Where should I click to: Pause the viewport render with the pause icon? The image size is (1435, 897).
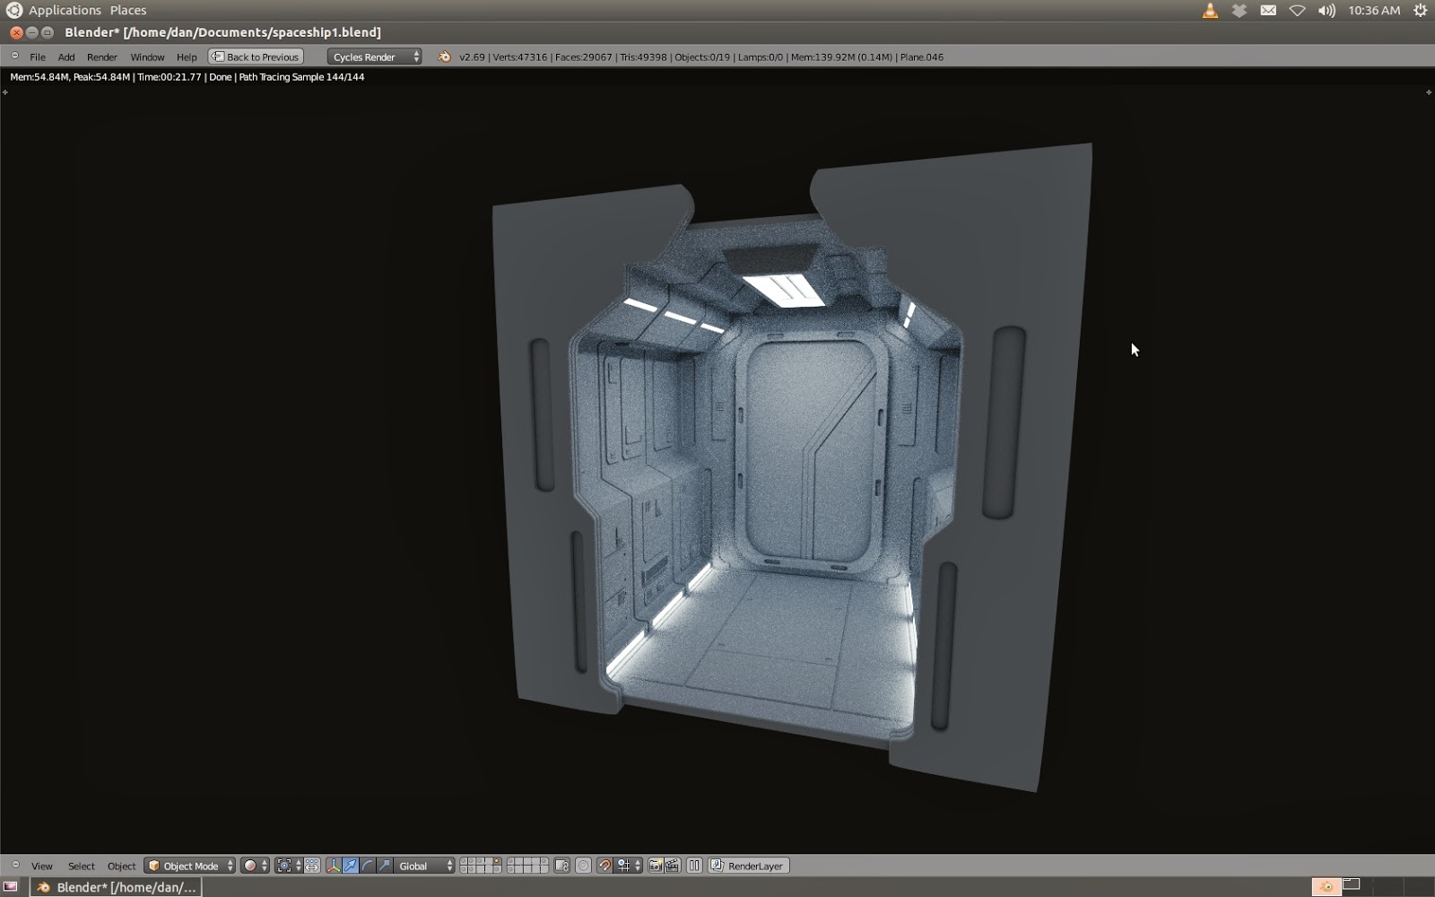coord(694,866)
